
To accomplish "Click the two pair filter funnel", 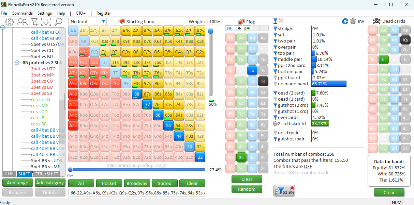I will [x=275, y=41].
